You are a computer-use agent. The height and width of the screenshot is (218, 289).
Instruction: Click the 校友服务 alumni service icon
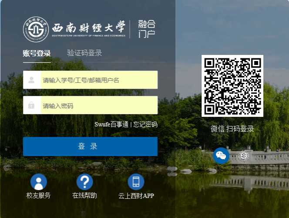[38, 181]
